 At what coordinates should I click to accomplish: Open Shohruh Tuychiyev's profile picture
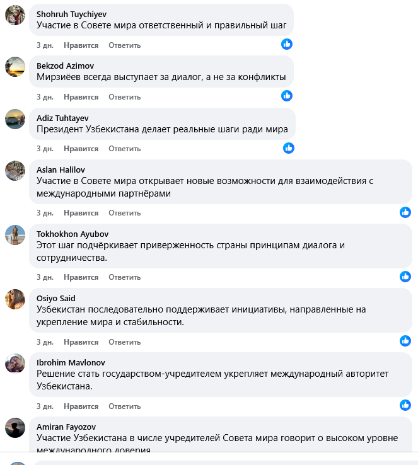pos(15,14)
